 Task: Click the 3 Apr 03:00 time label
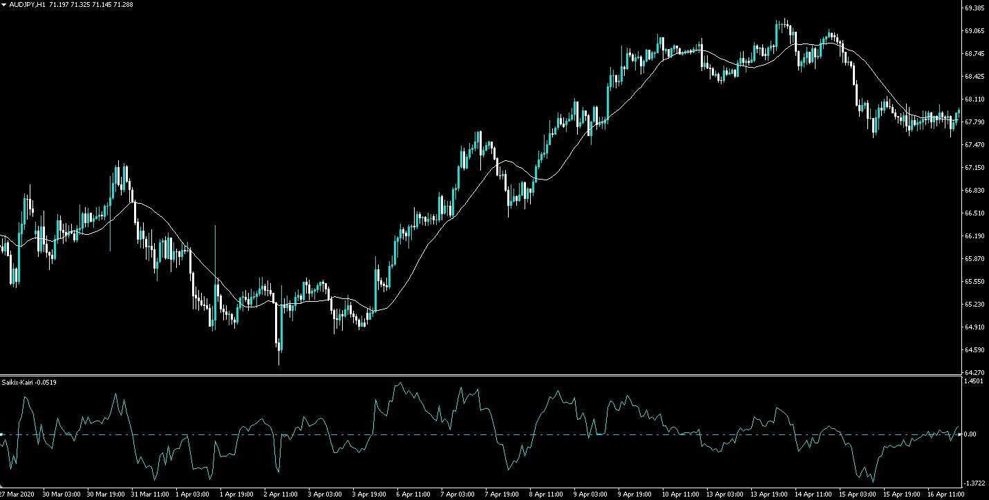point(325,494)
